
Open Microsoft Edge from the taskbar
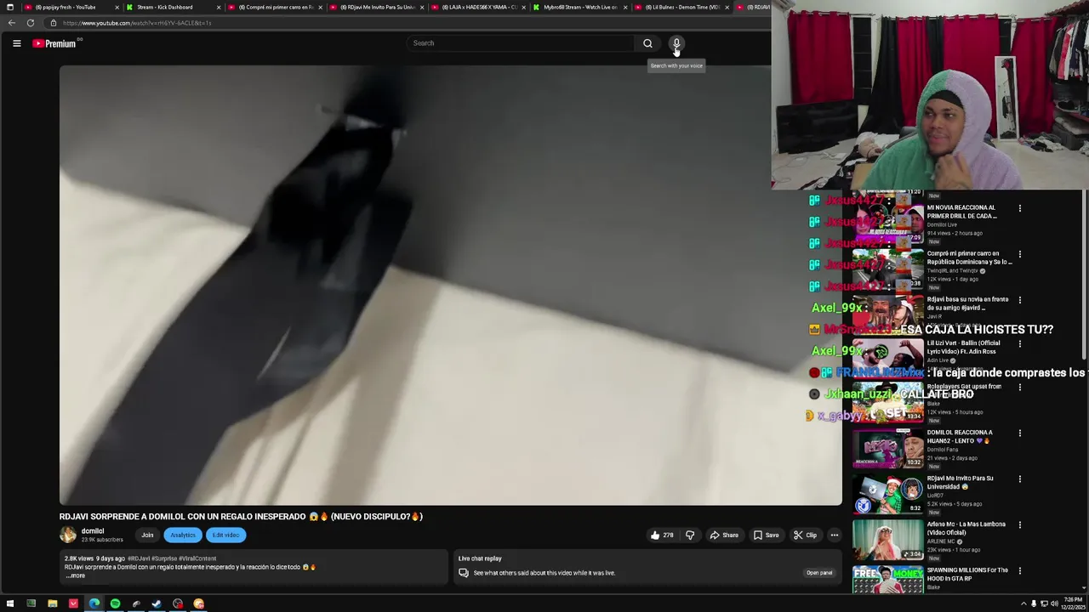[x=94, y=604]
